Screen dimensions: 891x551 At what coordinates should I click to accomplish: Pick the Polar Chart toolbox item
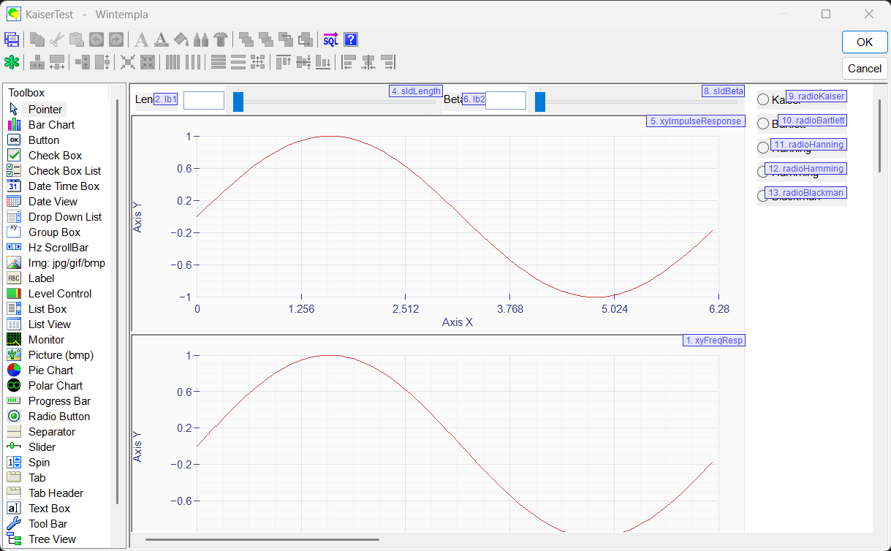pyautogui.click(x=56, y=385)
